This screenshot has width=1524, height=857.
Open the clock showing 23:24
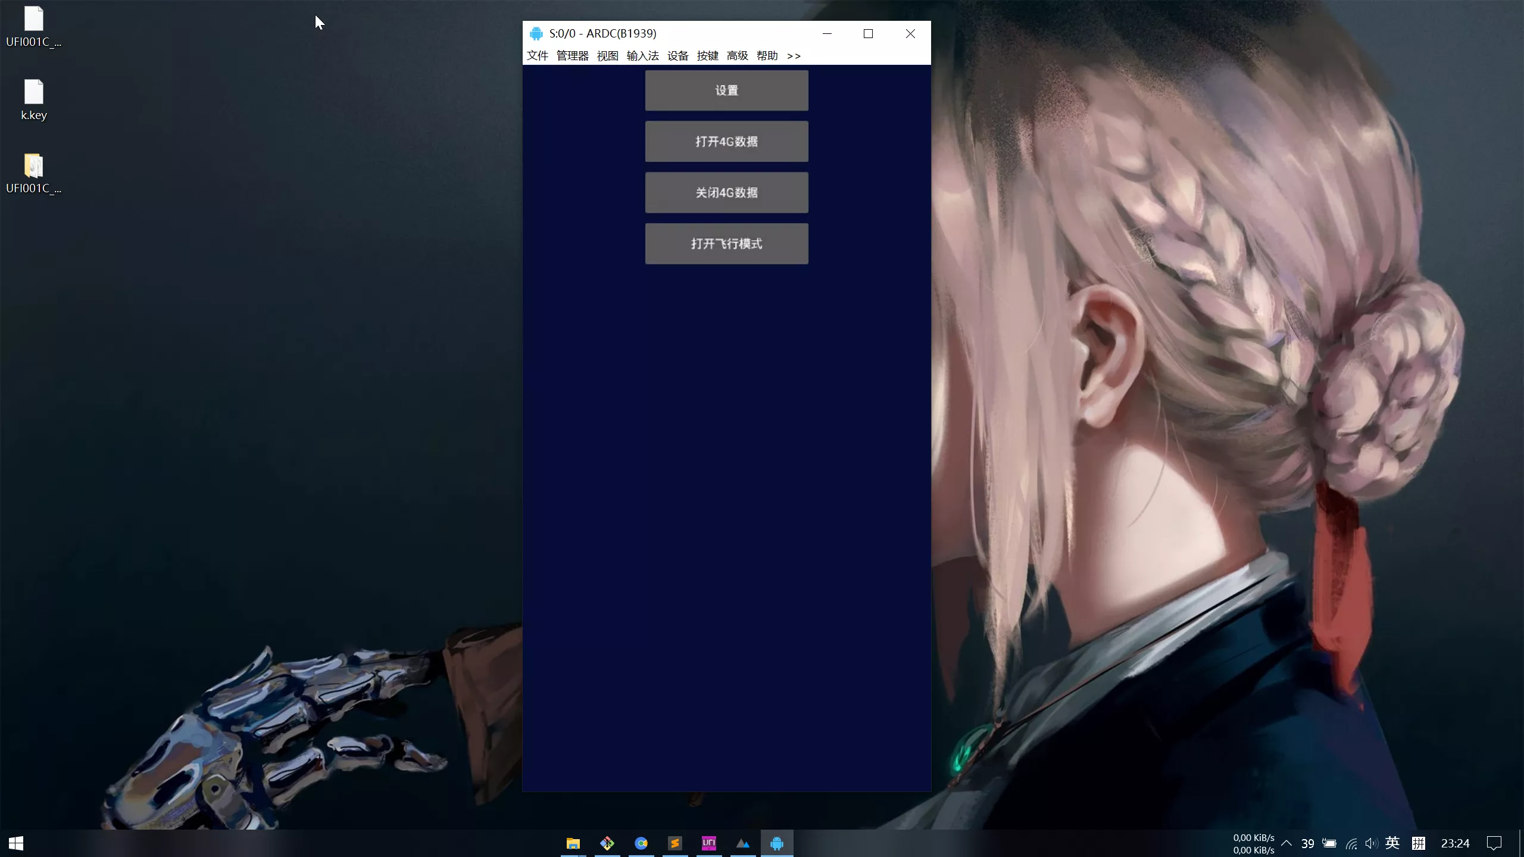click(x=1455, y=843)
